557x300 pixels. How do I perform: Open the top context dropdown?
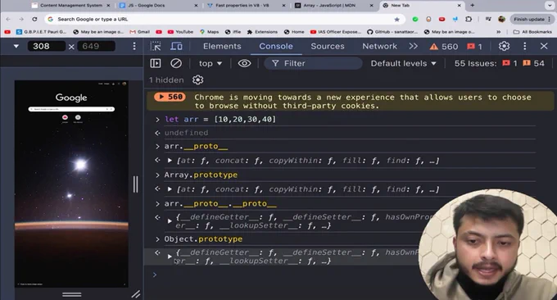211,64
